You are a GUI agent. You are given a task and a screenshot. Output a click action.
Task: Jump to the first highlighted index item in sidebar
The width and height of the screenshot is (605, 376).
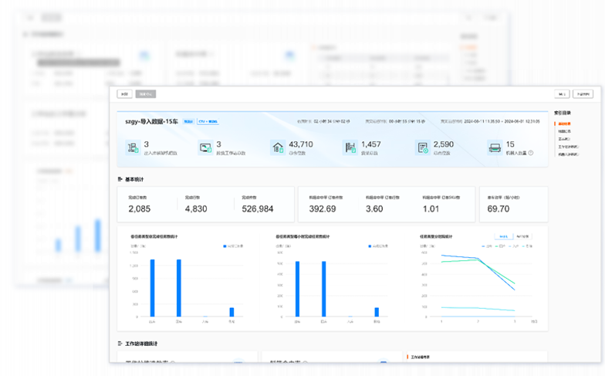pos(564,123)
